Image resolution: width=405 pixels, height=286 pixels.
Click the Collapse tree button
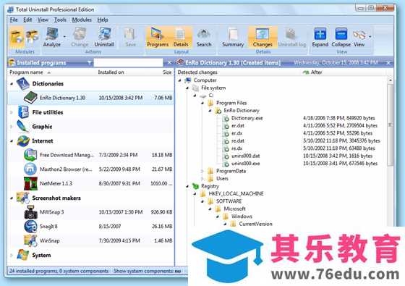coord(341,38)
